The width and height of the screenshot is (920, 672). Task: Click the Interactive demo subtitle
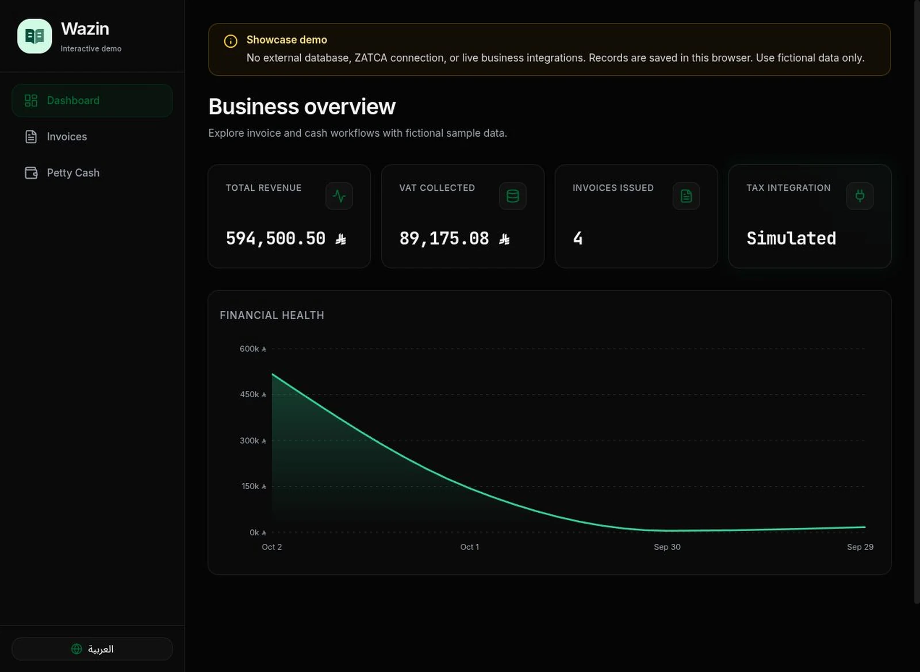click(x=91, y=49)
